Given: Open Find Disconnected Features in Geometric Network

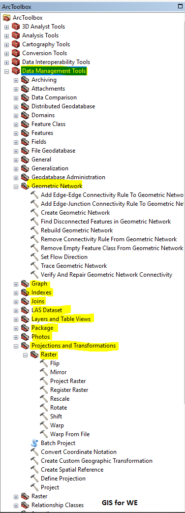Looking at the screenshot, I should click(106, 222).
